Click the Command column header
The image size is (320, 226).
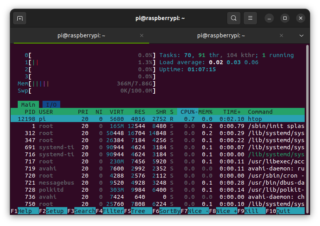260,112
